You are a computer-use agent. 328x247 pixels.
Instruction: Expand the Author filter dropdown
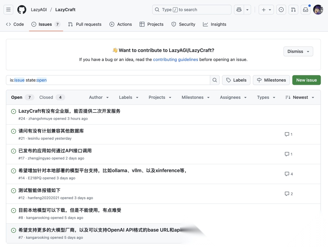(x=98, y=97)
